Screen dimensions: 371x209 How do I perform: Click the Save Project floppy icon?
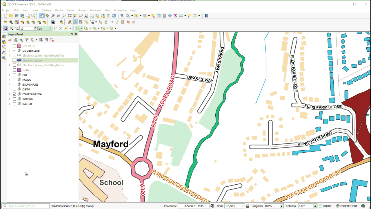pyautogui.click(x=17, y=16)
